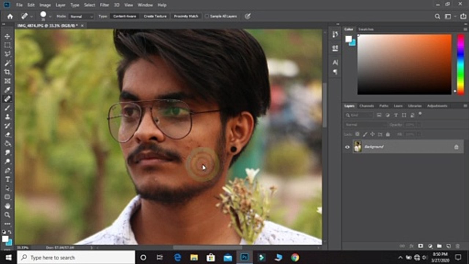Click the Proximity Match button
Screen dimensions: 469x264
pyautogui.click(x=186, y=16)
